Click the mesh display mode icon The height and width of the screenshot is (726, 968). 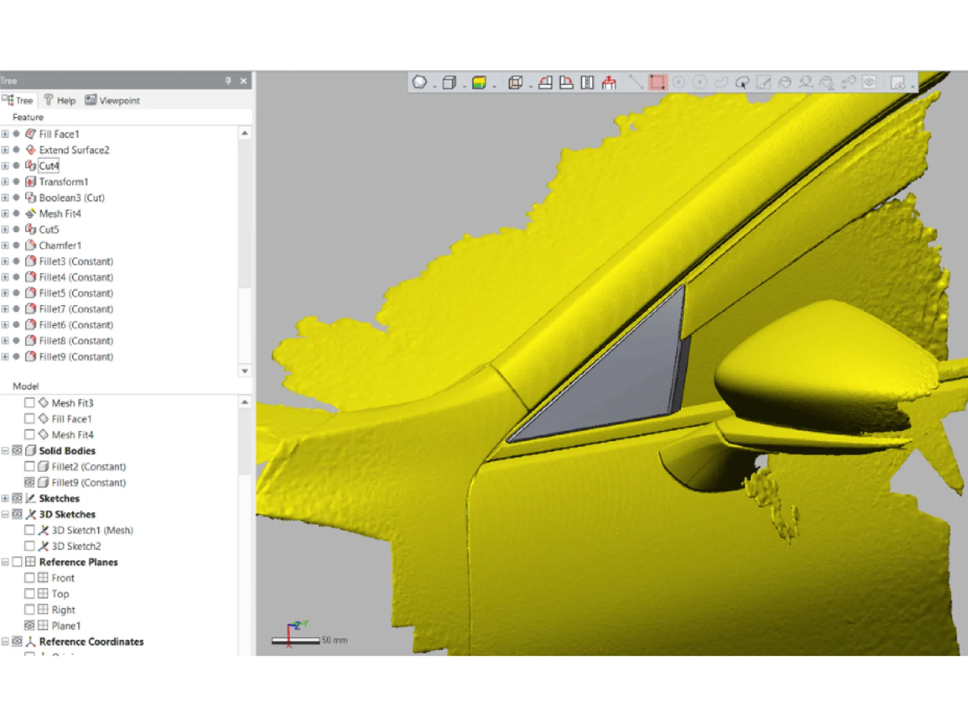[x=419, y=82]
